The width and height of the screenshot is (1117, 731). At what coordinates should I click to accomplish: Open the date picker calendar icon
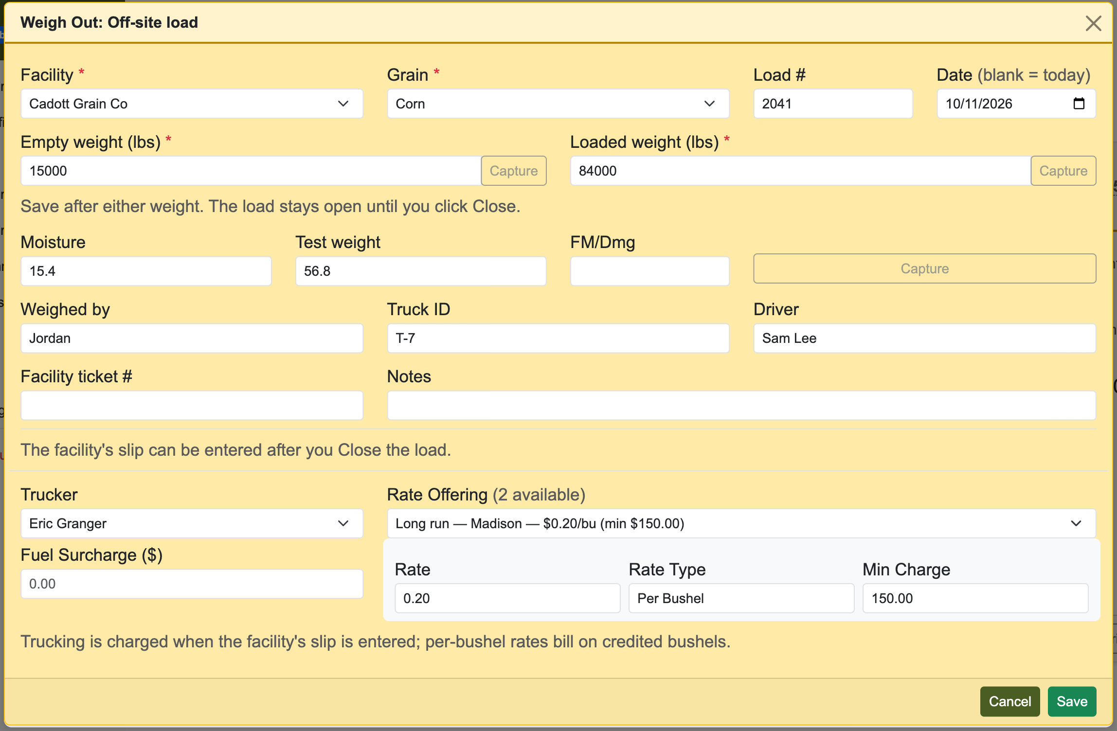tap(1079, 104)
